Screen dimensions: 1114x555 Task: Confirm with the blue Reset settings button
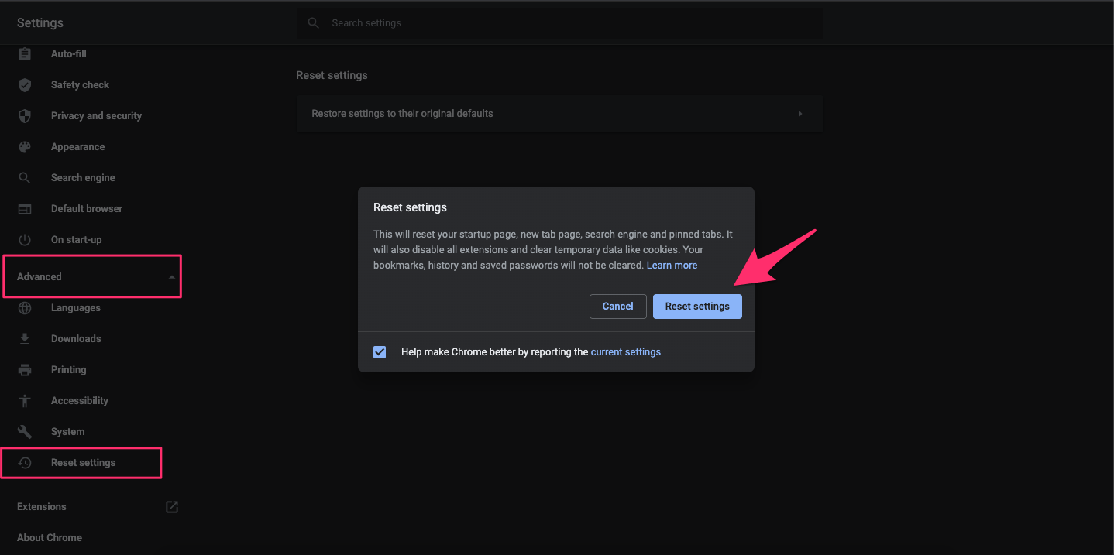coord(697,307)
